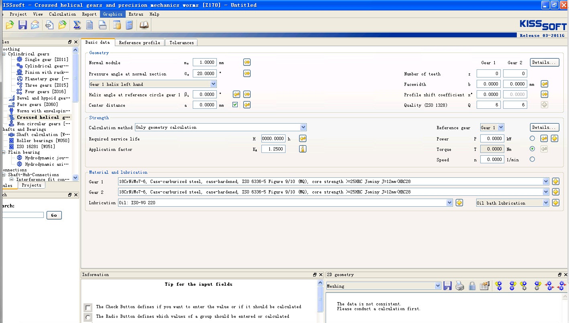Open the calculator icon in main toolbar
569x323 pixels.
click(x=129, y=25)
